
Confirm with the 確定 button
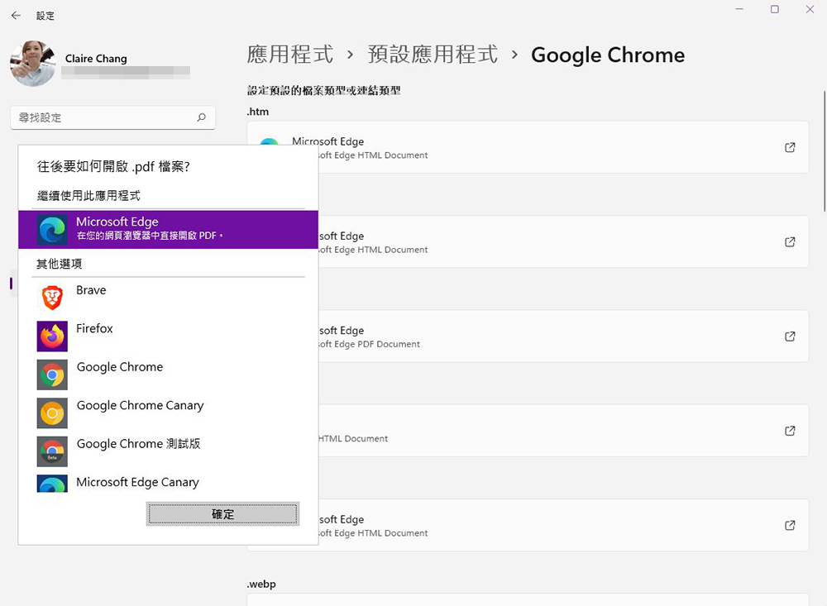point(222,513)
